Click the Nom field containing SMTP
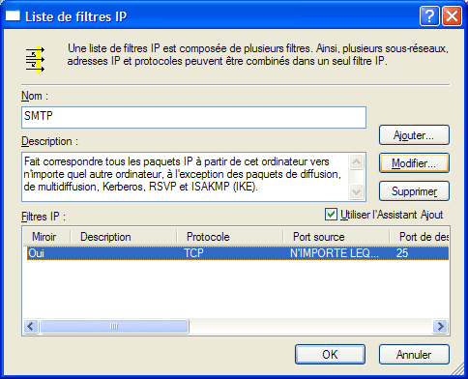This screenshot has height=379, width=468. coord(193,117)
